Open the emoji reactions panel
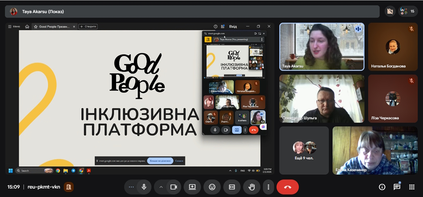The height and width of the screenshot is (197, 423). (212, 187)
